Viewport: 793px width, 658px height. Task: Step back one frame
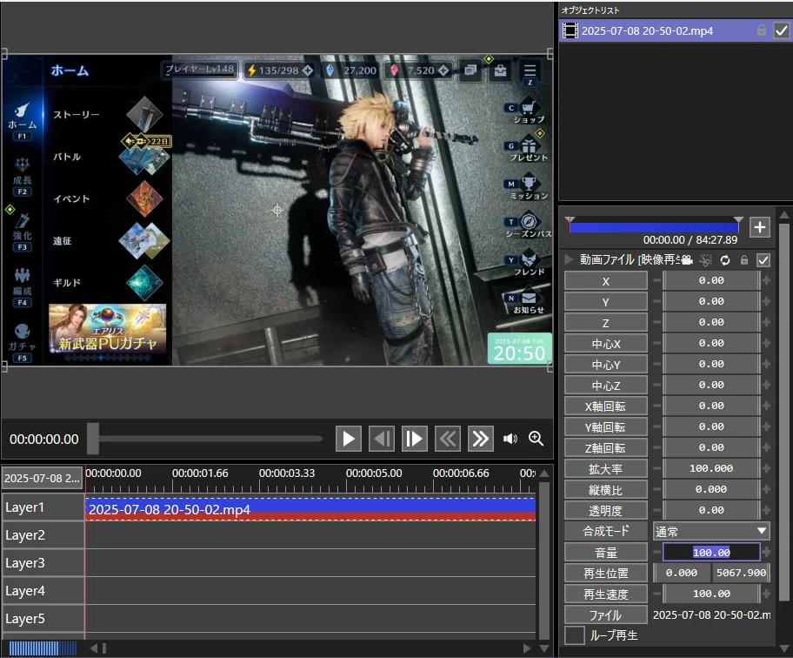coord(382,439)
